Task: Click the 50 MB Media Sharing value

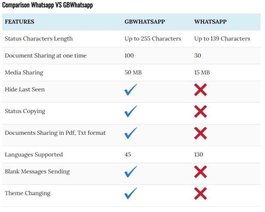Action: pos(133,73)
